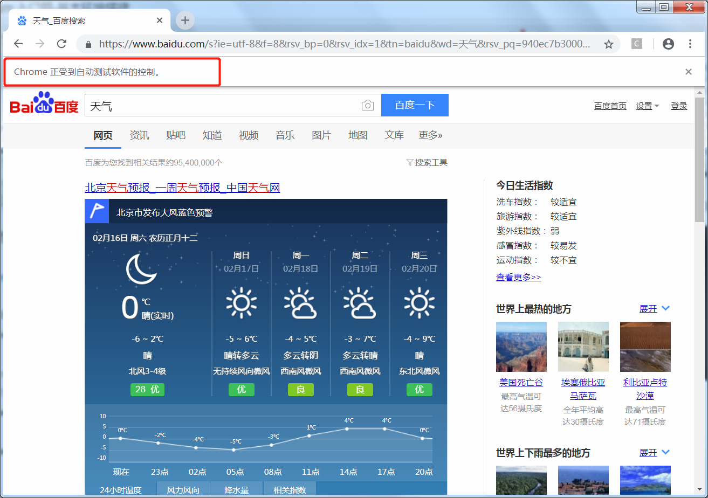Click the wind warning flag icon
This screenshot has width=708, height=498.
tap(97, 211)
